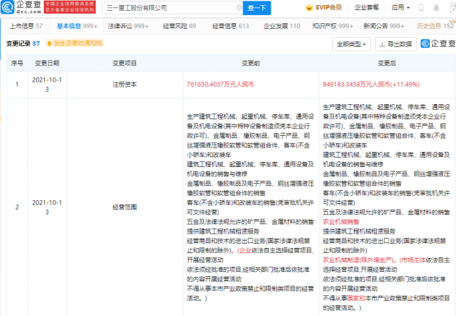Screen dimensions: 456x316
Task: Open the SVIP会员 link
Action: 329,7
